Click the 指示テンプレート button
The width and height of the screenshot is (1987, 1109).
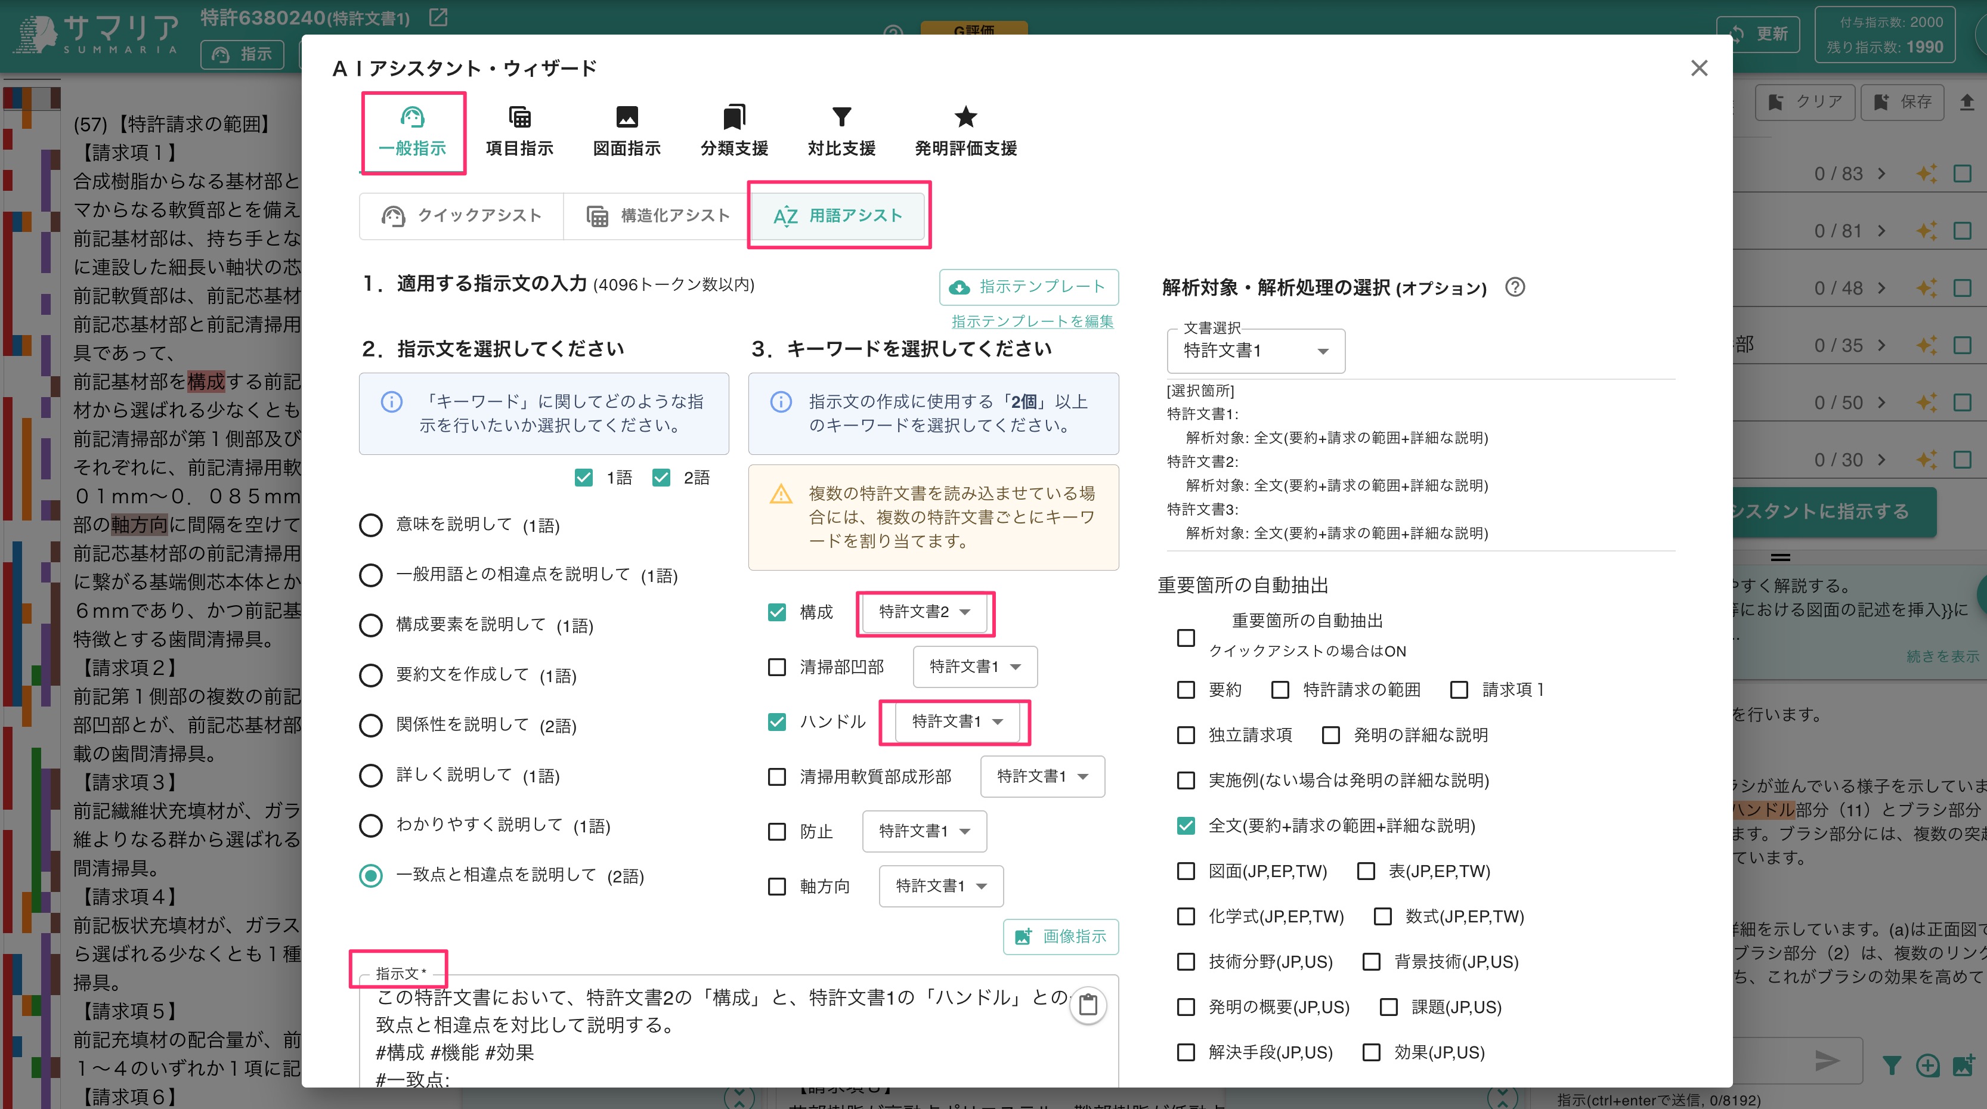pos(1028,287)
